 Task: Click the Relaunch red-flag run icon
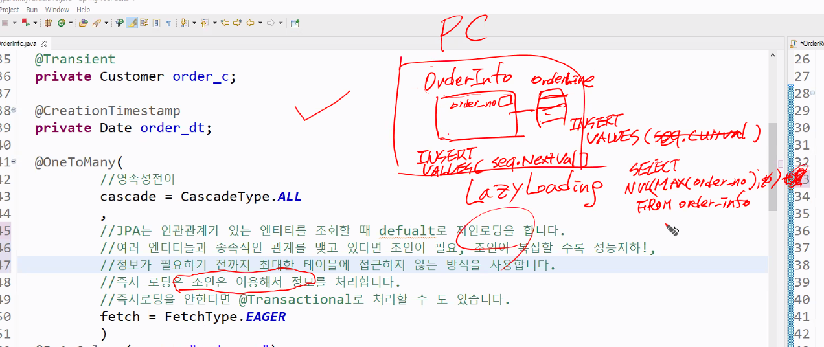[x=25, y=23]
